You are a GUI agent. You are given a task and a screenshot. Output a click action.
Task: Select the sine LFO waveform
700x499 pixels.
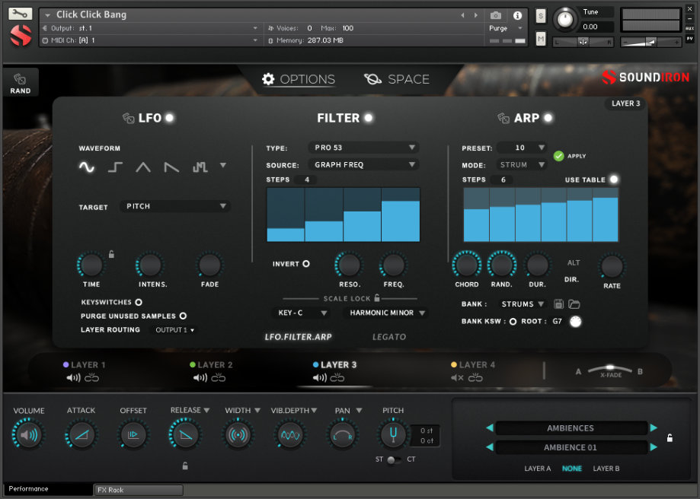click(x=85, y=167)
